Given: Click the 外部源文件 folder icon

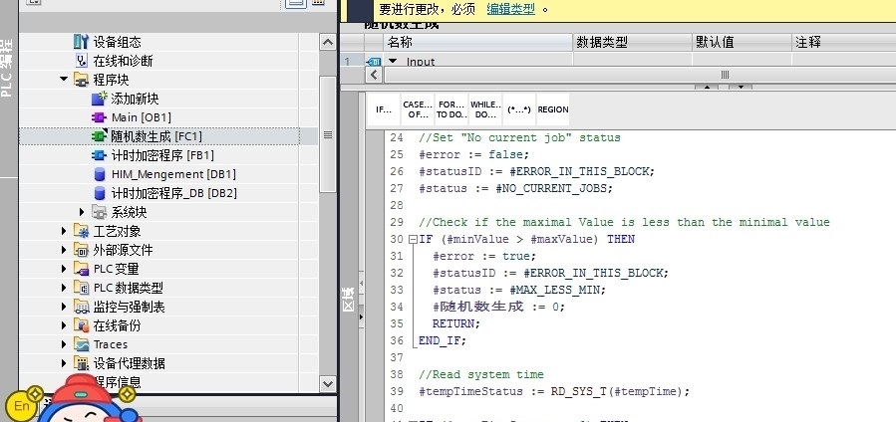Looking at the screenshot, I should pyautogui.click(x=81, y=250).
